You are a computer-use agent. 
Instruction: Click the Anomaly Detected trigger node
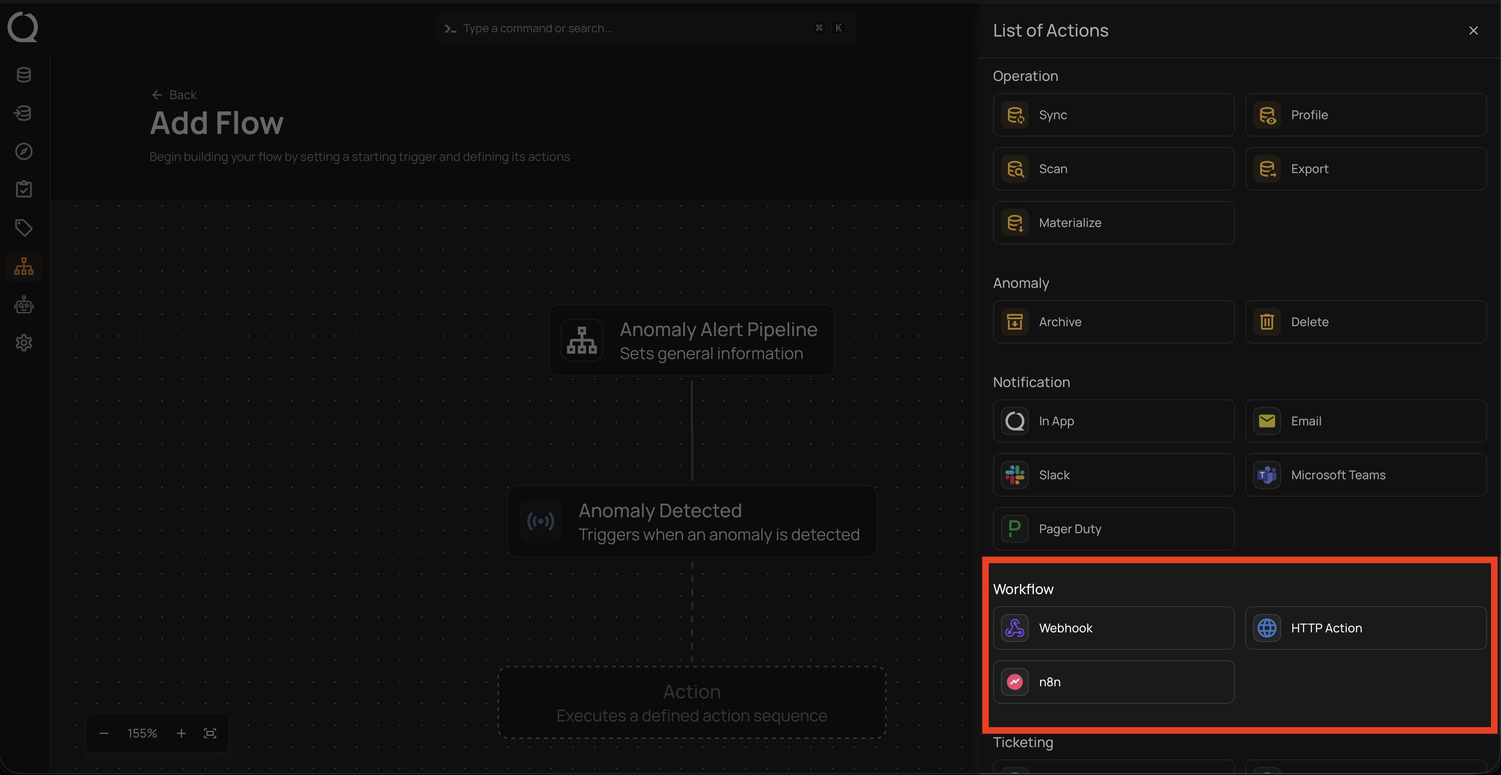click(x=692, y=521)
